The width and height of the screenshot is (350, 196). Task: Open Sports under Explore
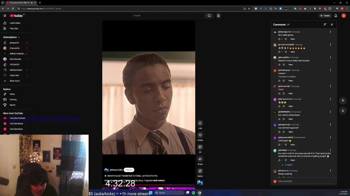(x=13, y=105)
